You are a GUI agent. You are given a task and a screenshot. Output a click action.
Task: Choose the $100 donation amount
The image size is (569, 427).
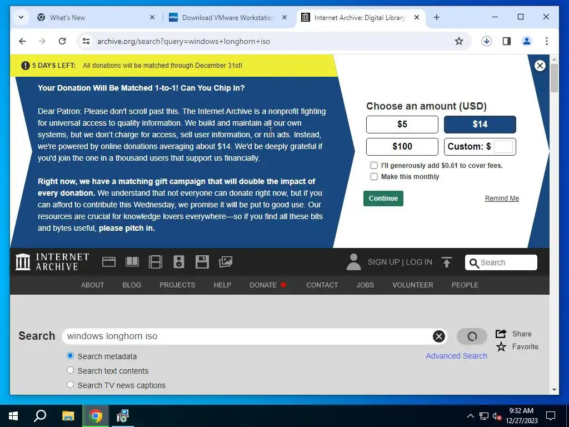pos(402,147)
